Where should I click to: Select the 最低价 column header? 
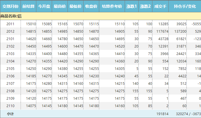tap(76, 6)
